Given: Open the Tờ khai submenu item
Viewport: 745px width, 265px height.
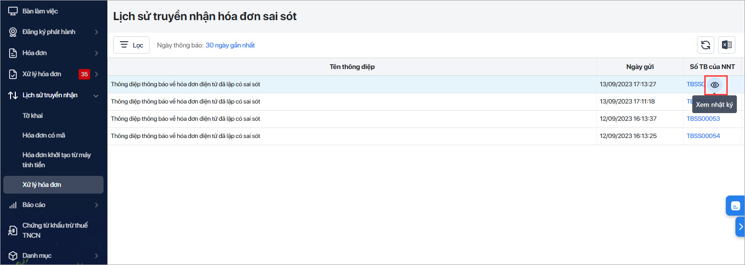Looking at the screenshot, I should [33, 116].
